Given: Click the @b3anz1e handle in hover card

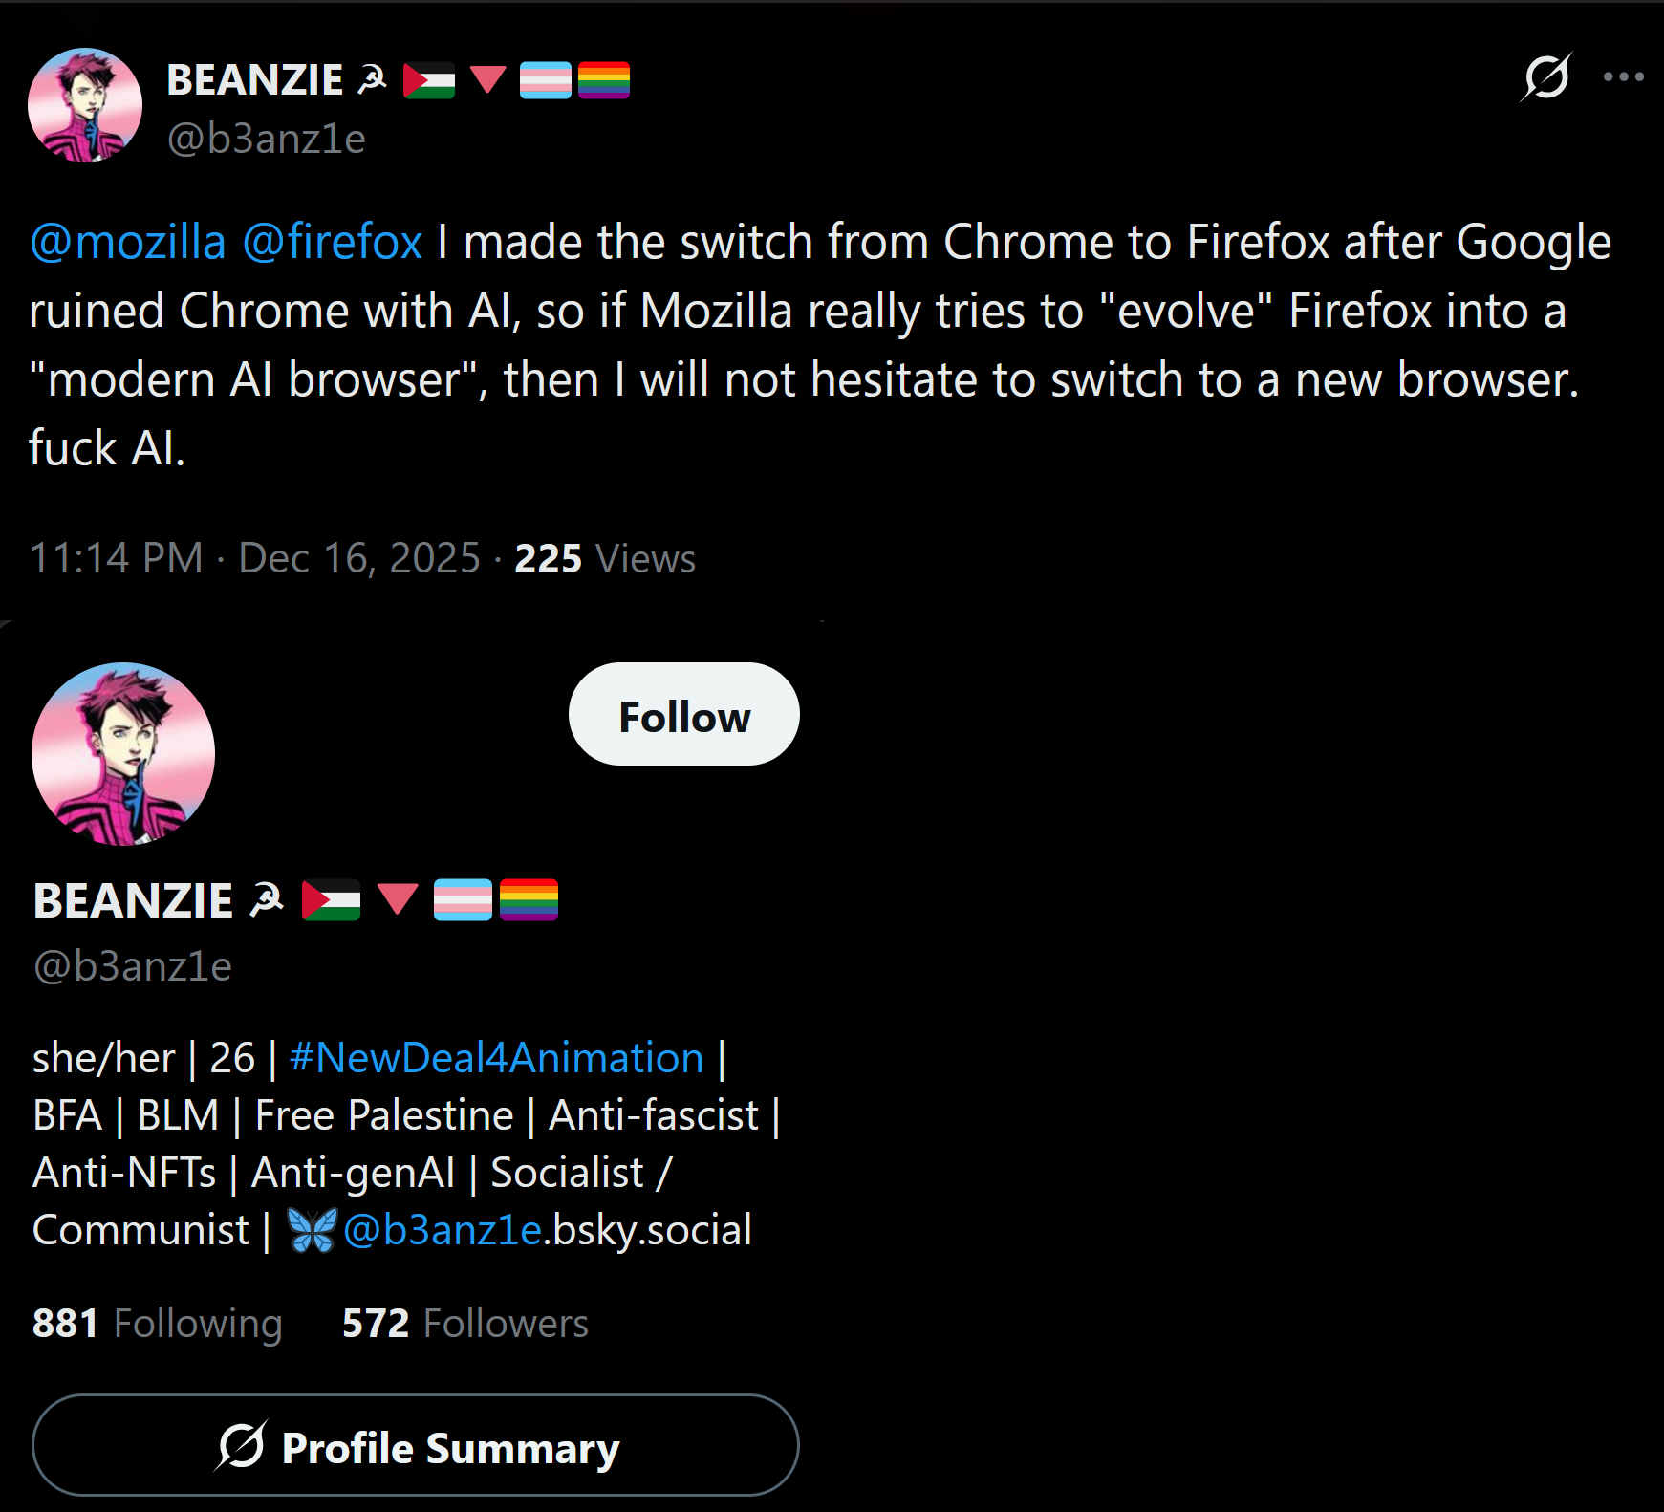Looking at the screenshot, I should click(133, 966).
